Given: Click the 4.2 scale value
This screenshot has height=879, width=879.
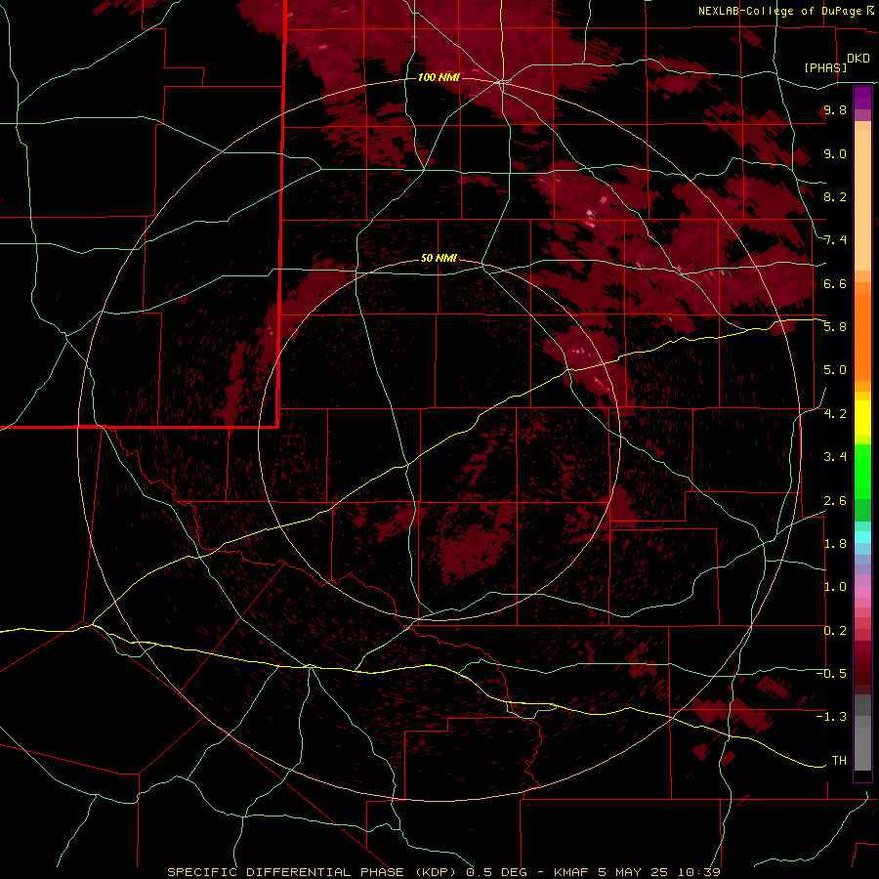Looking at the screenshot, I should 835,414.
